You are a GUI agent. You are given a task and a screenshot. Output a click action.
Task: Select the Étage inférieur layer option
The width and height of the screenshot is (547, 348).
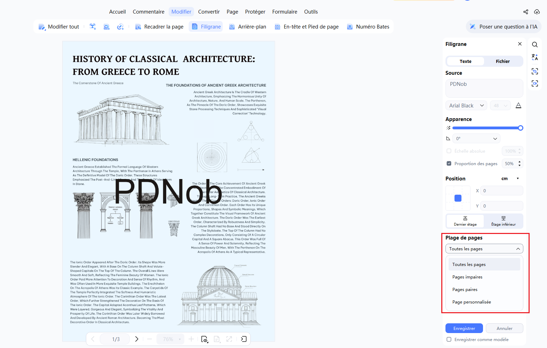pyautogui.click(x=504, y=221)
